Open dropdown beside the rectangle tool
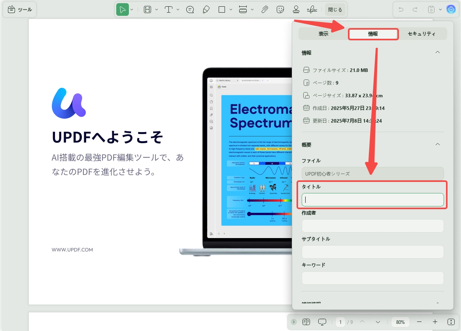This screenshot has height=331, width=461. pyautogui.click(x=231, y=10)
